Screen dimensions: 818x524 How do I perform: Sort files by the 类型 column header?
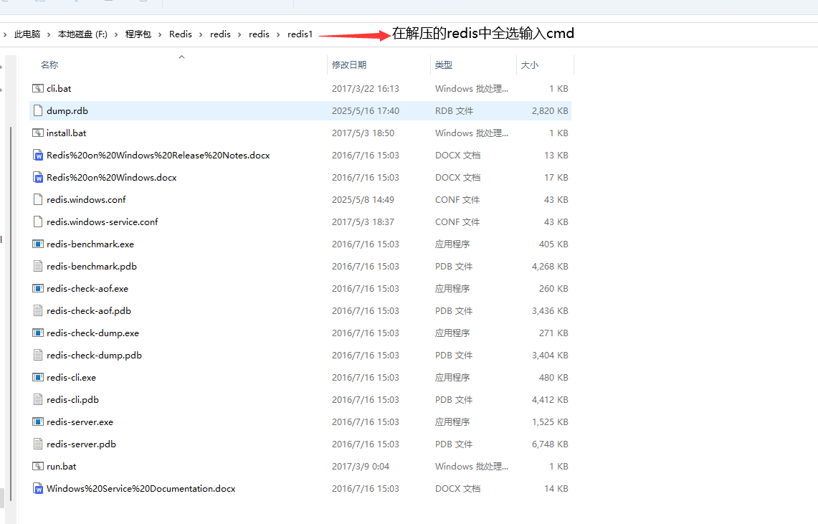click(444, 65)
